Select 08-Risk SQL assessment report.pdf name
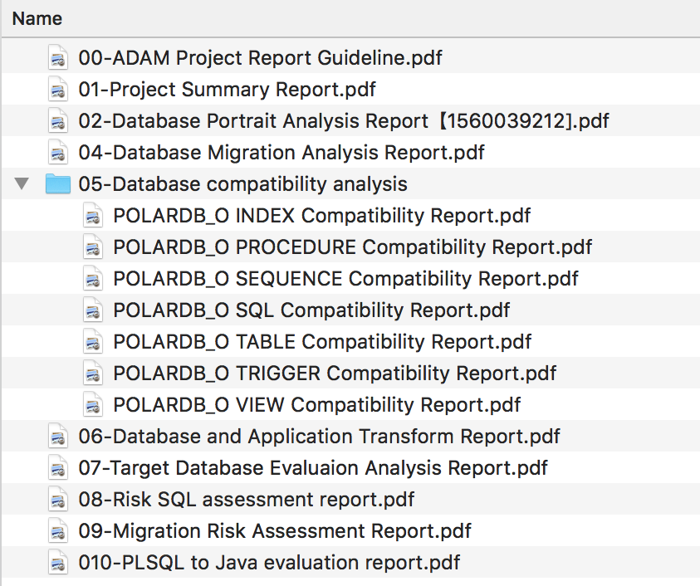Image resolution: width=700 pixels, height=586 pixels. 247,500
